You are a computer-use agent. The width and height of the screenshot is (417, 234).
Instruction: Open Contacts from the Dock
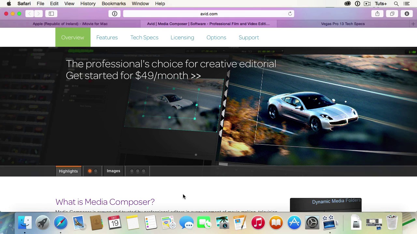[96, 223]
